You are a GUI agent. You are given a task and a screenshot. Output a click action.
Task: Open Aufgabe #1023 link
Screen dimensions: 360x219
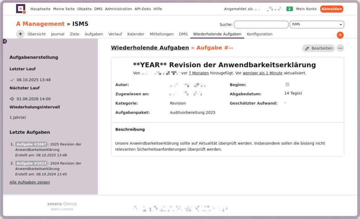[x=31, y=163]
